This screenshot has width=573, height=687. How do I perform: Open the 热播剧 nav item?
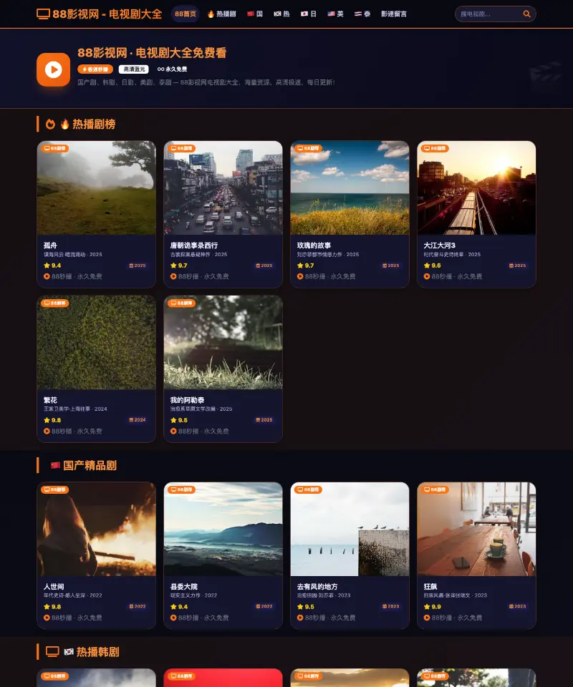coord(221,14)
